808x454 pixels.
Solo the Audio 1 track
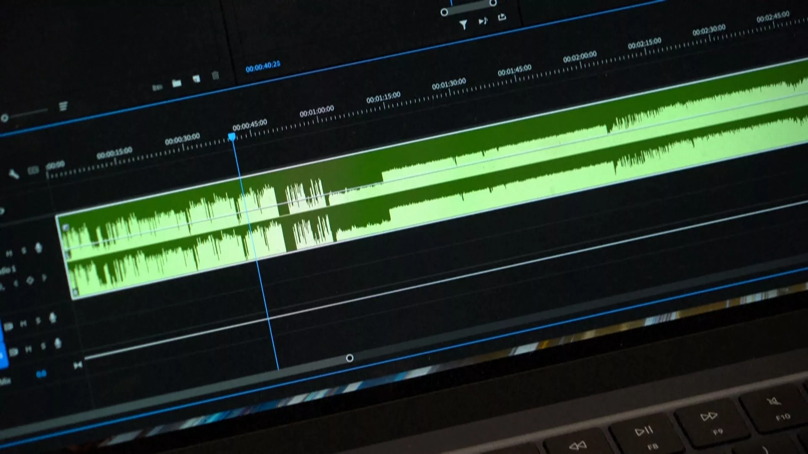pyautogui.click(x=24, y=251)
